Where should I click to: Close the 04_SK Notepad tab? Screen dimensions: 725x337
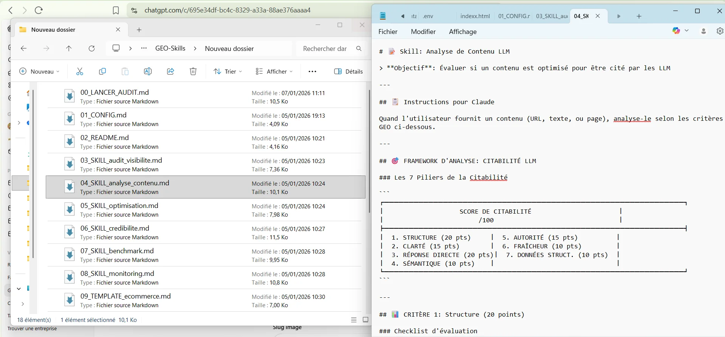coord(598,16)
